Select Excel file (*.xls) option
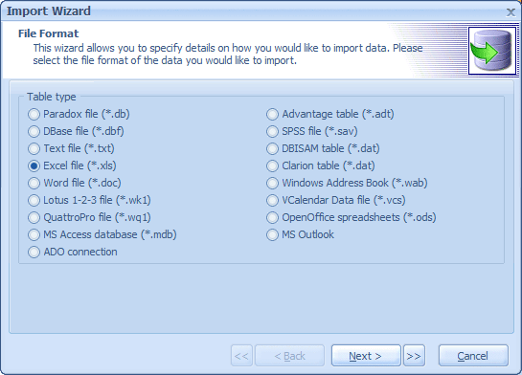522x375 pixels. (x=72, y=165)
